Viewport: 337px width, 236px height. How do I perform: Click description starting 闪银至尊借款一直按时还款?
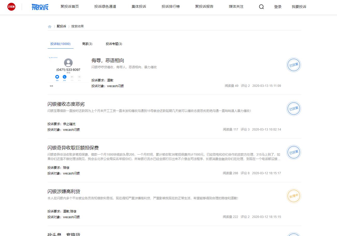pos(149,111)
